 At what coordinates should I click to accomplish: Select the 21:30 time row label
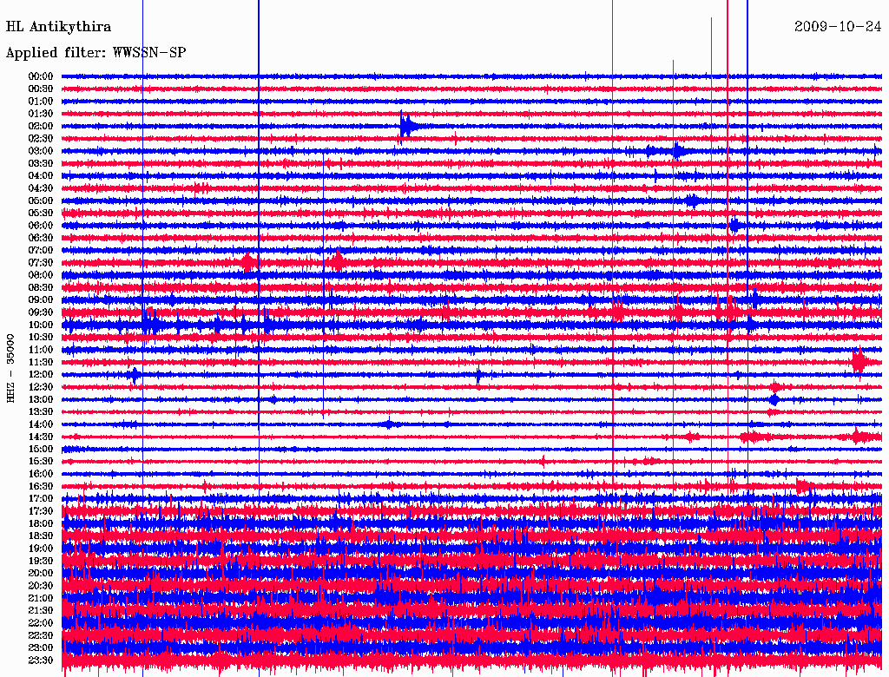[x=41, y=611]
